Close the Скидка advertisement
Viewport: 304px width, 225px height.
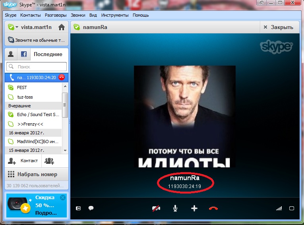click(63, 198)
